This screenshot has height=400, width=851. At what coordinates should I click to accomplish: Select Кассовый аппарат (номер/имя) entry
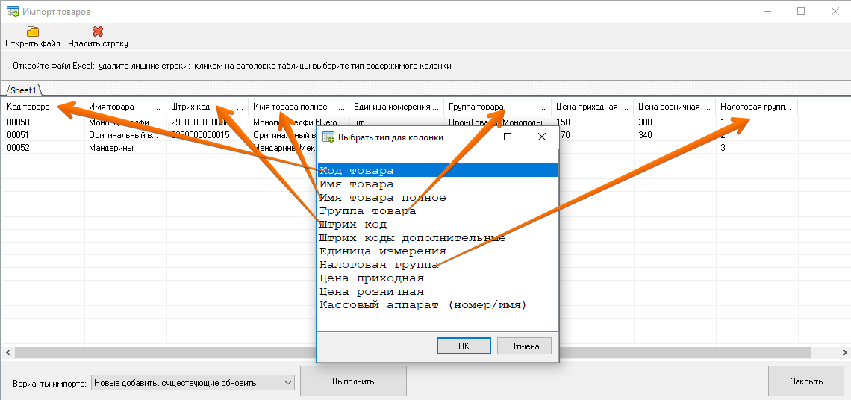point(437,305)
